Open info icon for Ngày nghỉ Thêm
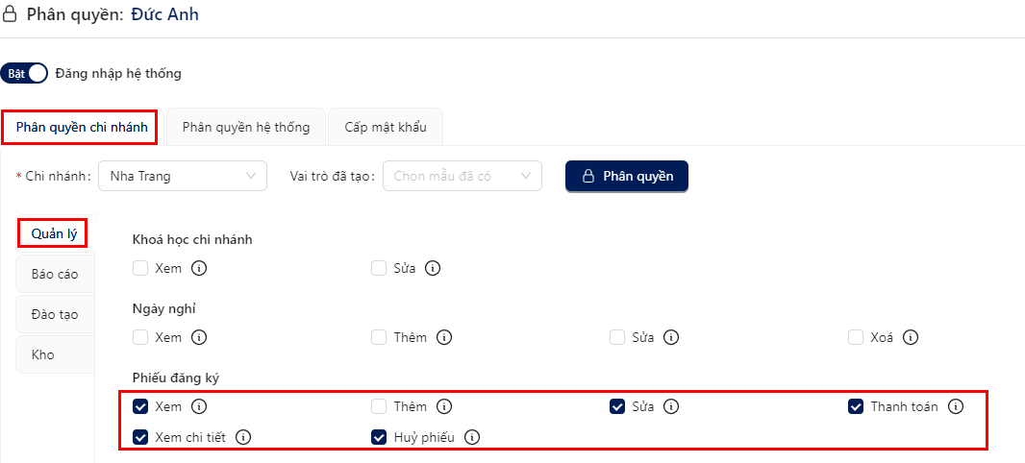The height and width of the screenshot is (463, 1025). pos(444,337)
